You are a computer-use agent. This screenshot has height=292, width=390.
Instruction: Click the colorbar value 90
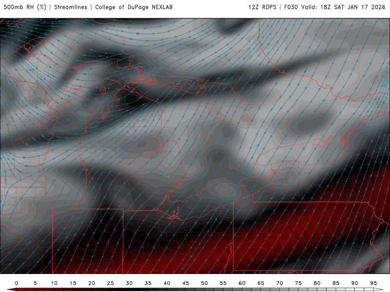point(355,283)
